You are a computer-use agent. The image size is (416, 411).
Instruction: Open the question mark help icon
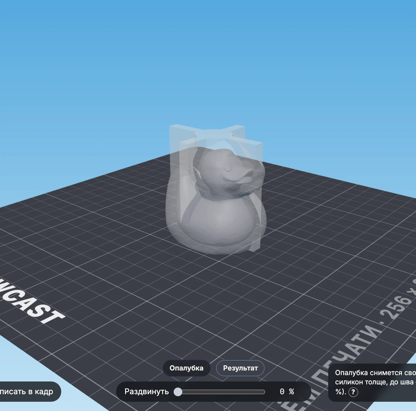coord(353,392)
